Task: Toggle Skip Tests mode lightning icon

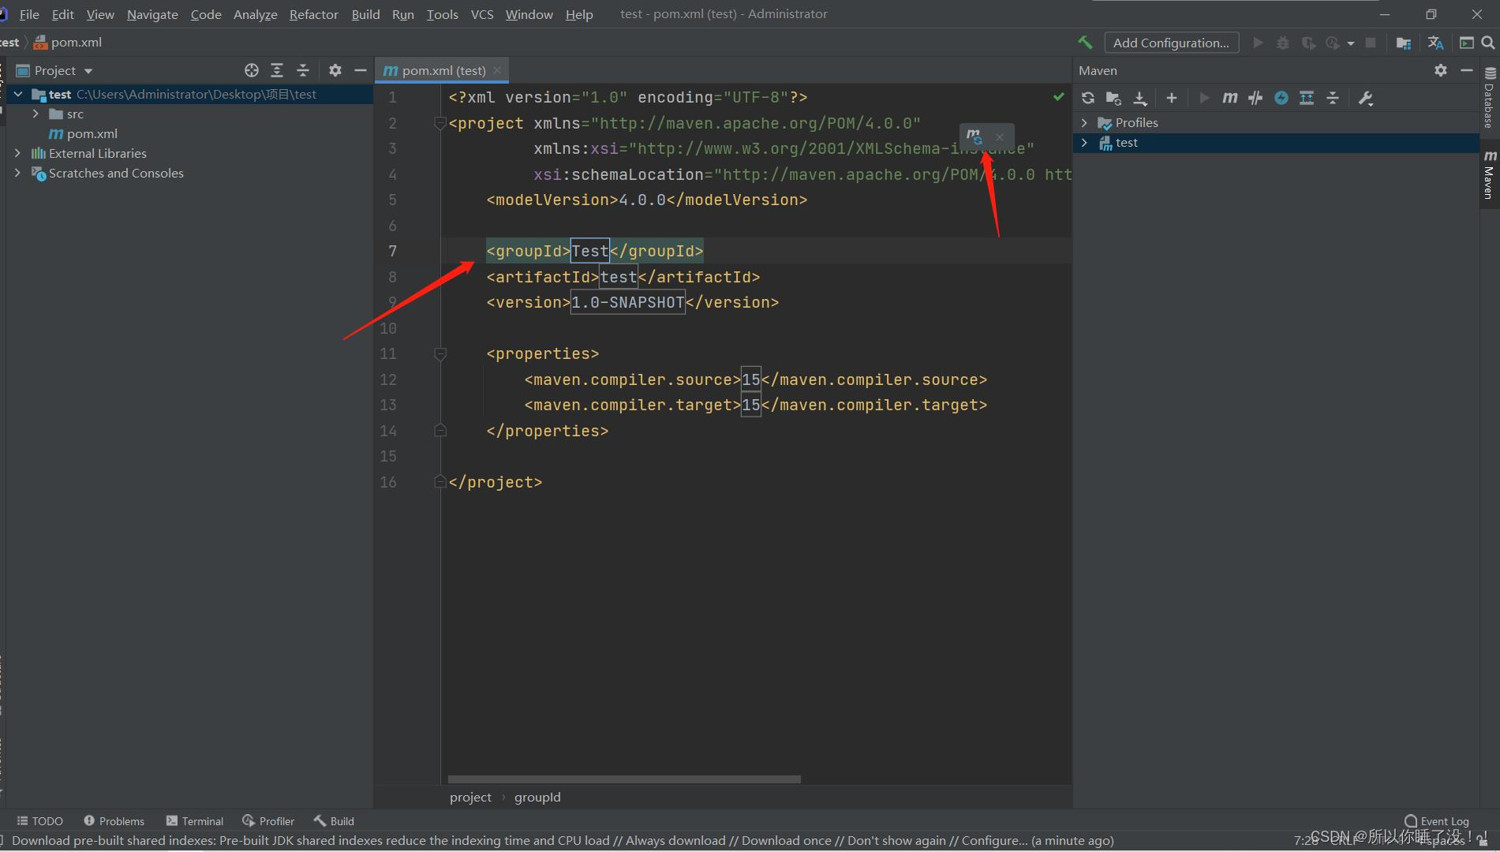Action: pos(1281,98)
